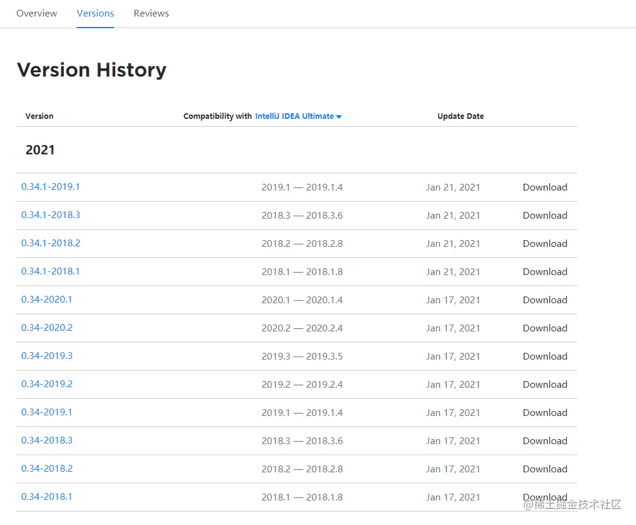Download version 0.34-2018.3

pos(545,440)
